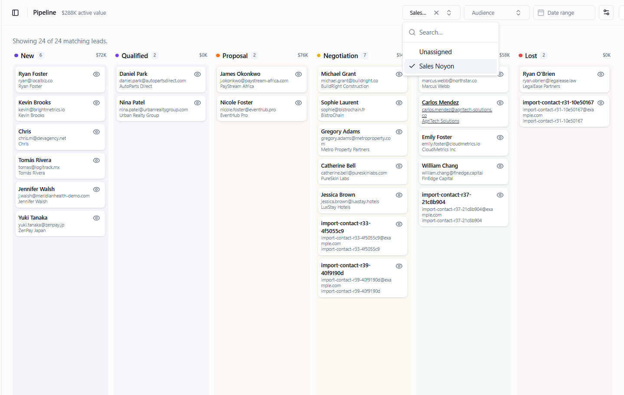The height and width of the screenshot is (395, 624).
Task: Select the Unassigned option
Action: coord(451,52)
